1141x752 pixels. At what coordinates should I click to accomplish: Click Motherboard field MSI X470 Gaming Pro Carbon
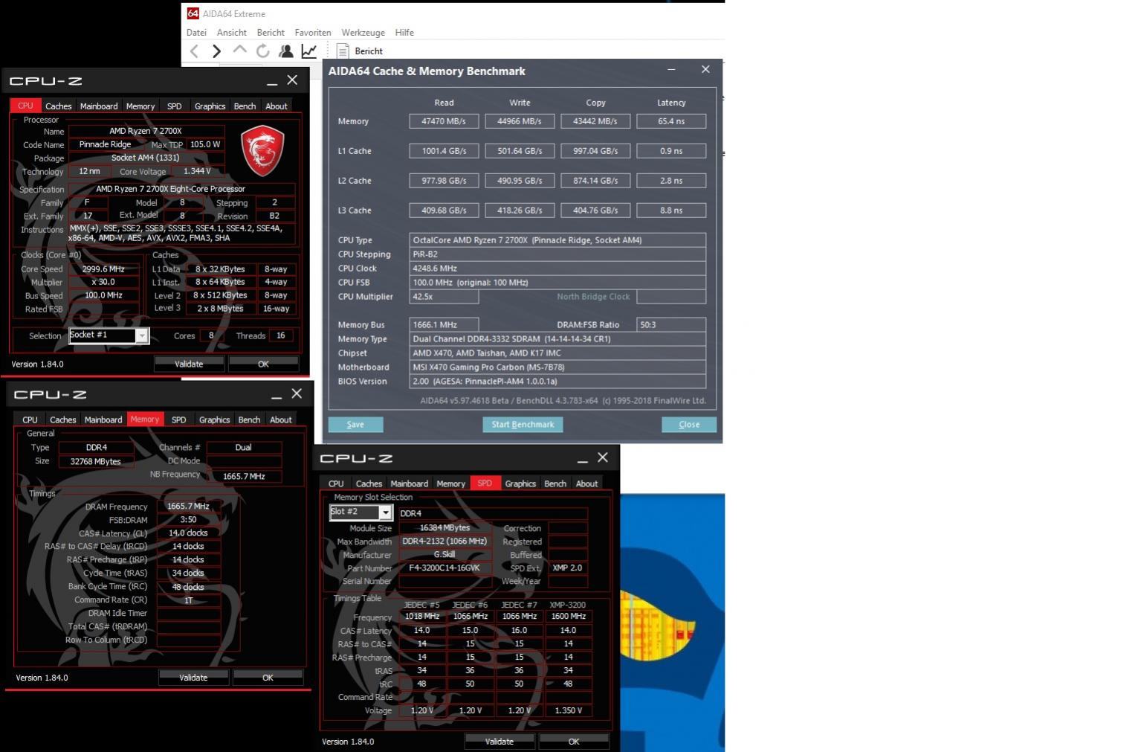click(557, 367)
